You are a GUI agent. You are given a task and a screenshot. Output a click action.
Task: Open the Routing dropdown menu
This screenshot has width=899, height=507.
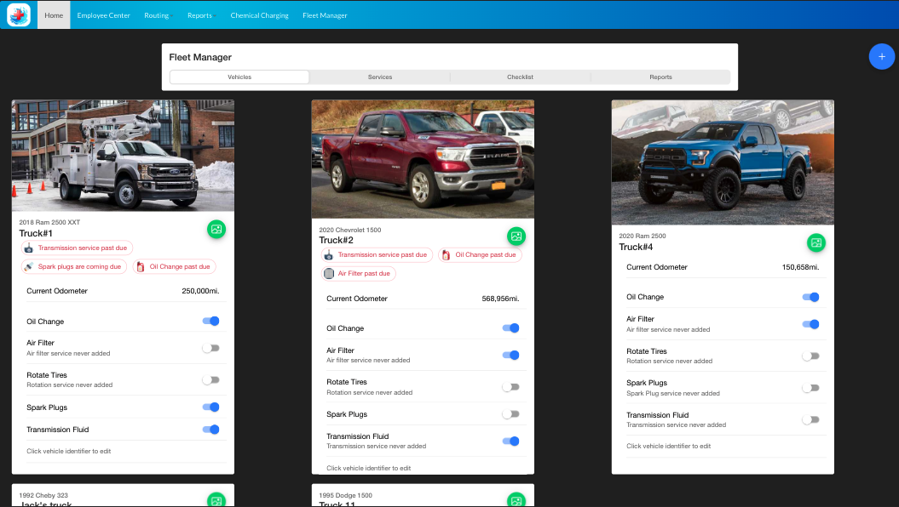(x=158, y=15)
